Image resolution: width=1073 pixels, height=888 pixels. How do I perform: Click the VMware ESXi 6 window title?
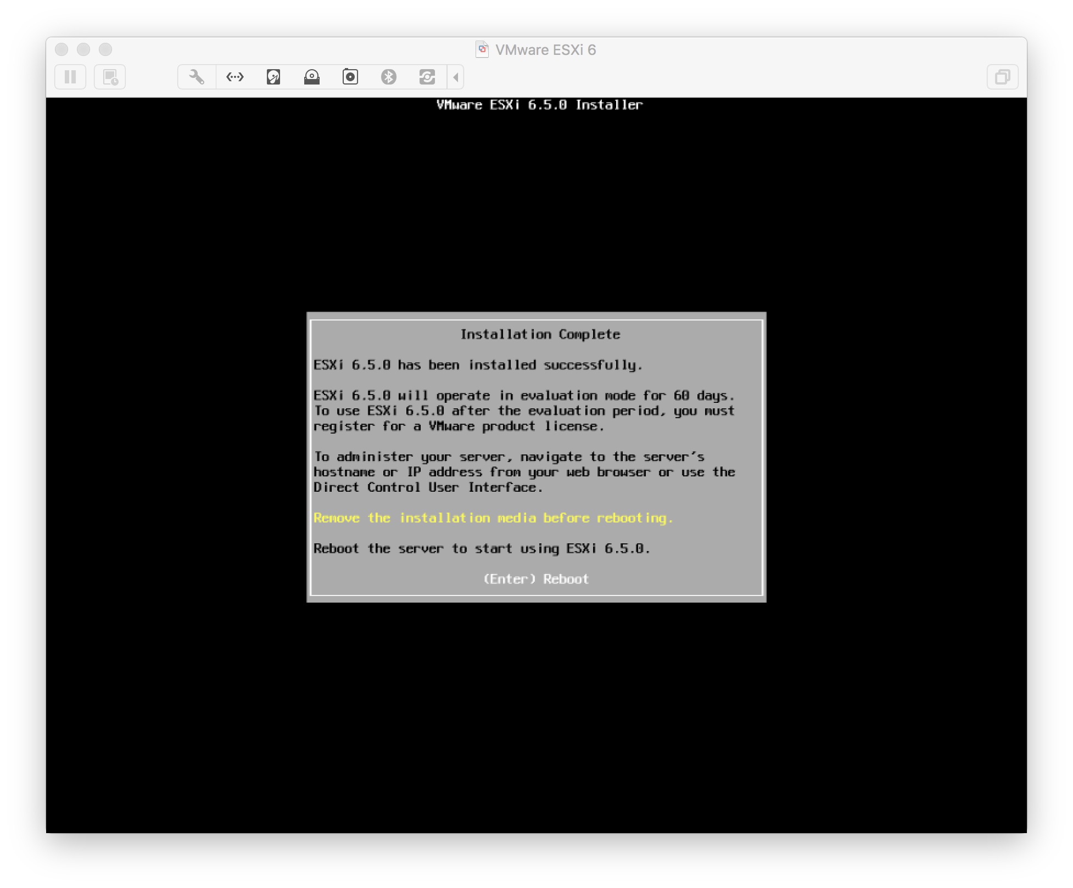pyautogui.click(x=545, y=49)
